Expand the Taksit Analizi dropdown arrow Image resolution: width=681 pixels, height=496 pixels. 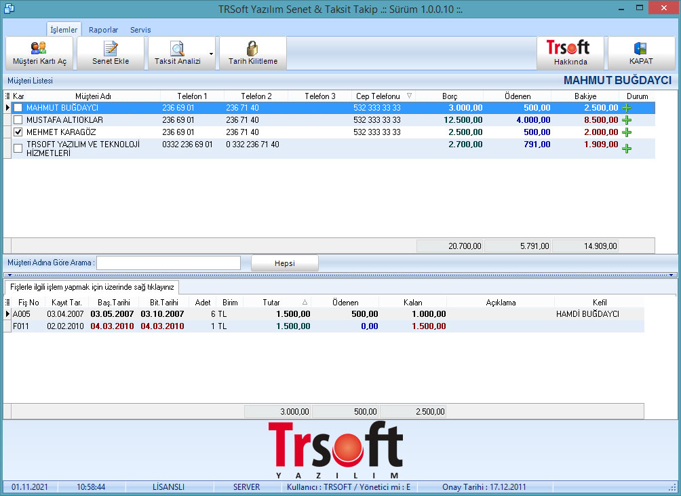pyautogui.click(x=211, y=54)
